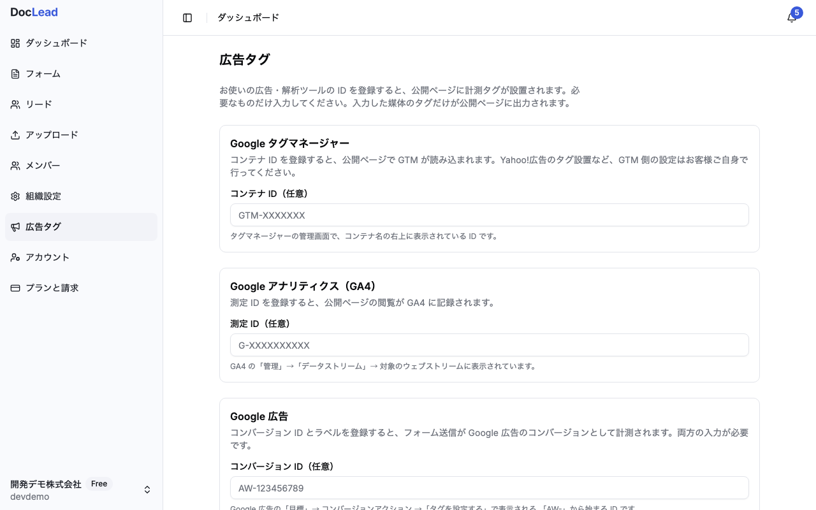Viewport: 816px width, 510px height.
Task: Click the notification badge showing 5
Action: click(796, 12)
